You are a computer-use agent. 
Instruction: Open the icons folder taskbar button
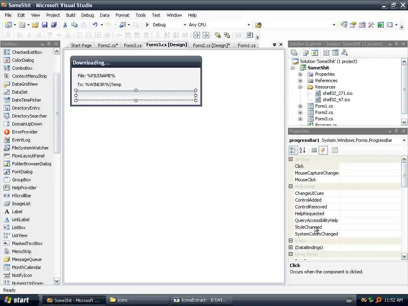click(x=137, y=300)
